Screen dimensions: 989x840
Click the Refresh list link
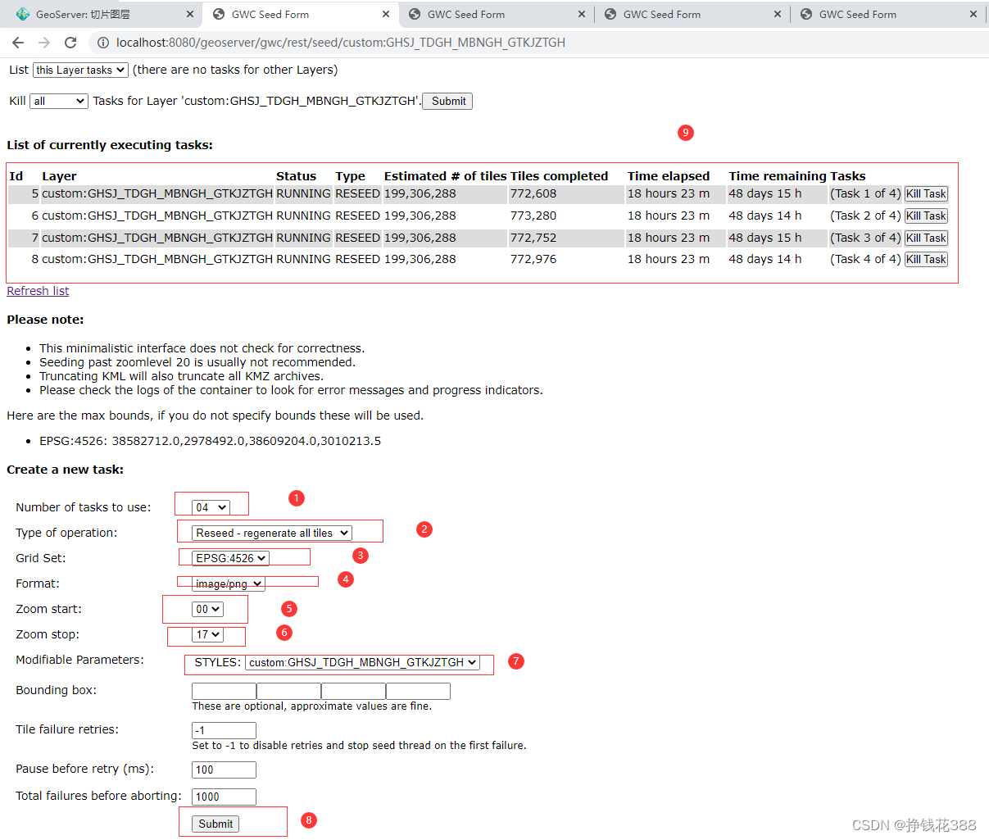(37, 291)
